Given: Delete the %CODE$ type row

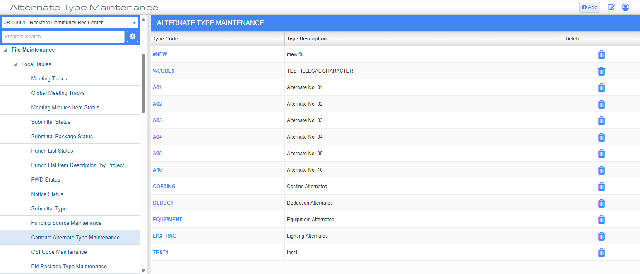Looking at the screenshot, I should pos(602,71).
